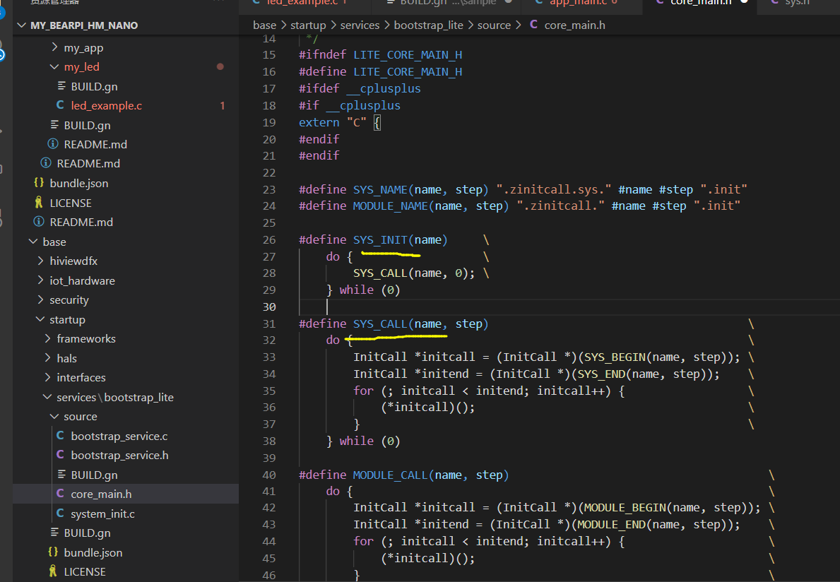Click the file icon of BUILD.gn below led_example.c
The height and width of the screenshot is (582, 840).
tap(54, 125)
